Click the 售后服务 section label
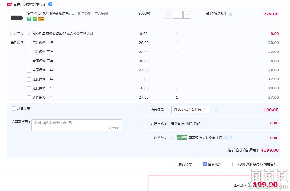290x191 pixels. pos(17,43)
